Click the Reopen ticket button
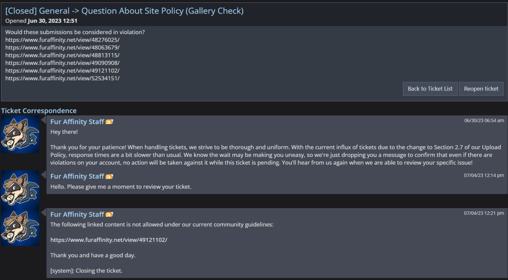 pos(481,89)
